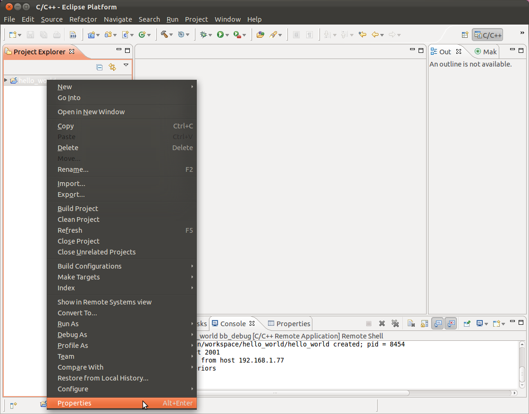529x414 pixels.
Task: Open the Back history dropdown arrow
Action: (382, 35)
